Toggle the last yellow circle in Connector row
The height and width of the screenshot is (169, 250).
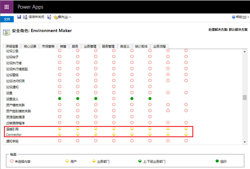[x=186, y=134]
